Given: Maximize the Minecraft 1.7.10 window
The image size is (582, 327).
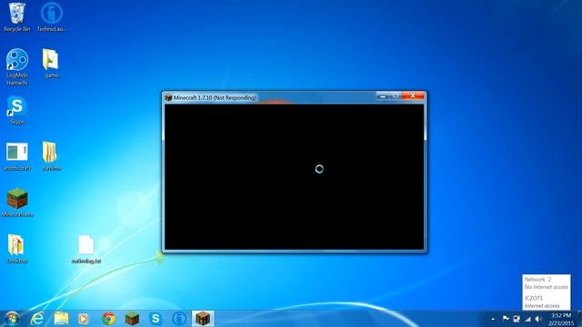Looking at the screenshot, I should [x=396, y=96].
